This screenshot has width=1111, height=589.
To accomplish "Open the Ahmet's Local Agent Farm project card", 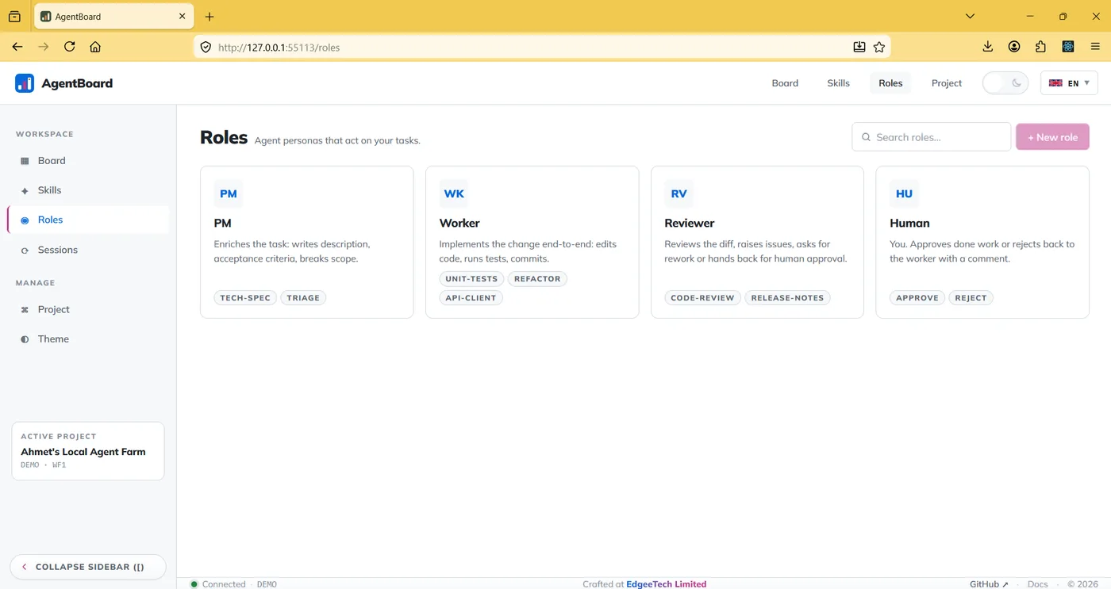I will coord(88,451).
